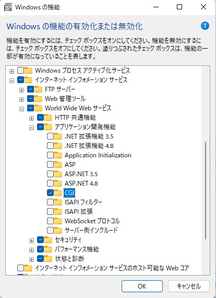Viewport: 216px width, 298px height.
Task: Click the folder icon next to セキュリティ
Action: click(x=48, y=240)
